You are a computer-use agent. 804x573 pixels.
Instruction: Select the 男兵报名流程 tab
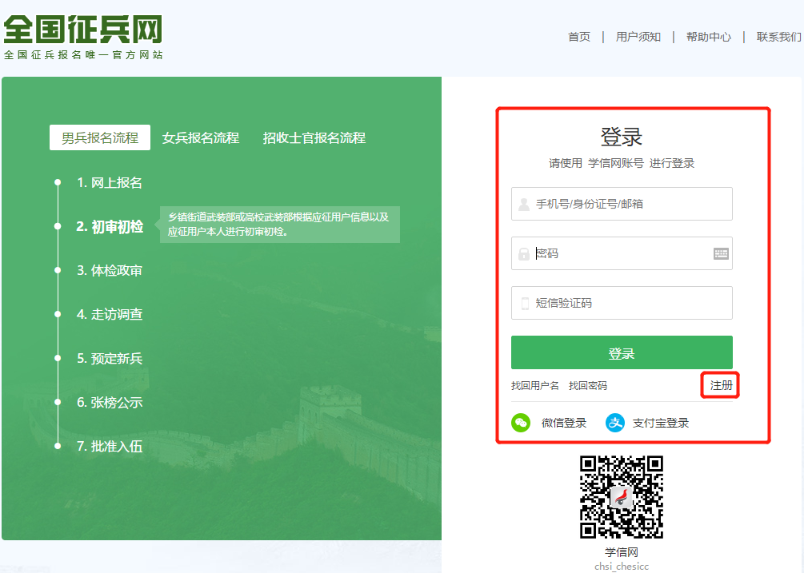100,137
